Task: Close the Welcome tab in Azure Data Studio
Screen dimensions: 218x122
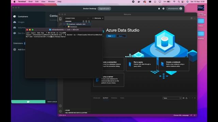Action: coord(103,18)
